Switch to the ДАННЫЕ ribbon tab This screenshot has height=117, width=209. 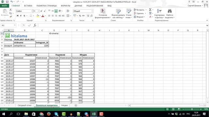pos(78,6)
